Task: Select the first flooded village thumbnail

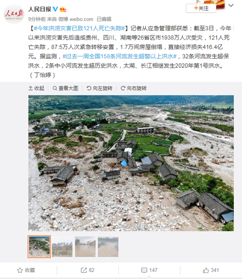Action: [x=39, y=246]
